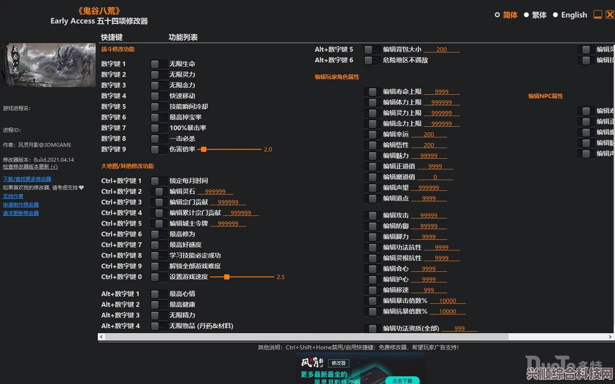Click the Ctrl+数字键 0 hotkey label
615x384 pixels.
click(x=121, y=277)
